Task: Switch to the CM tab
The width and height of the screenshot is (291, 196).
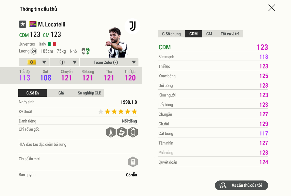Action: 209,34
